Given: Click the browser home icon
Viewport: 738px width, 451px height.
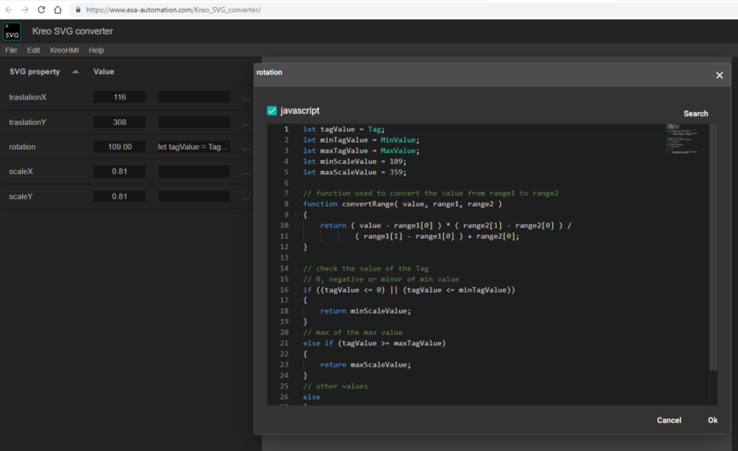Looking at the screenshot, I should (58, 10).
